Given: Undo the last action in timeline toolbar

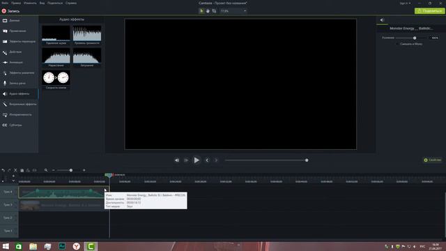Looking at the screenshot, I should [3, 170].
